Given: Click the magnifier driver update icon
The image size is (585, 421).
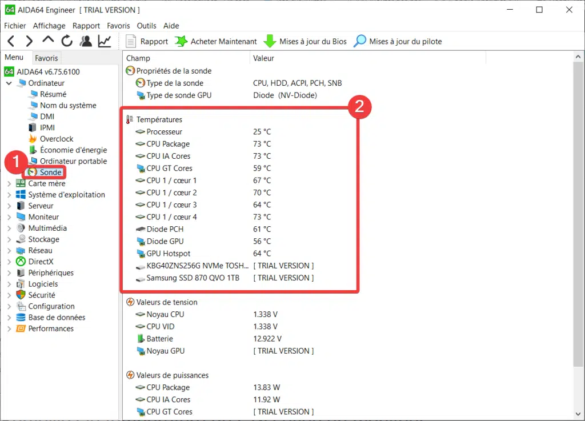Looking at the screenshot, I should click(360, 41).
